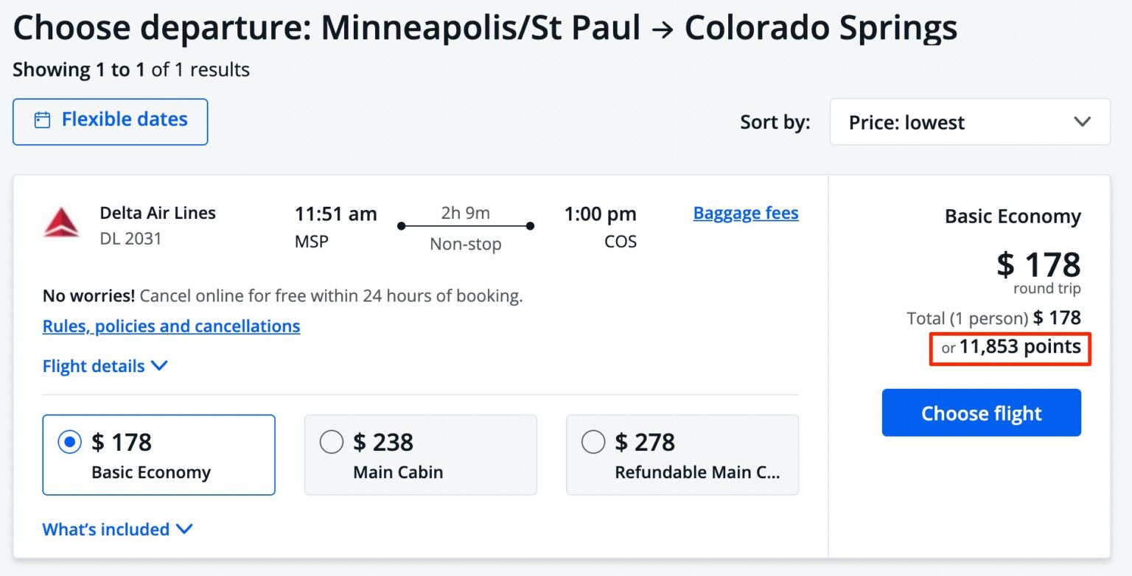
Task: Click the chevron next to What's included
Action: point(184,529)
